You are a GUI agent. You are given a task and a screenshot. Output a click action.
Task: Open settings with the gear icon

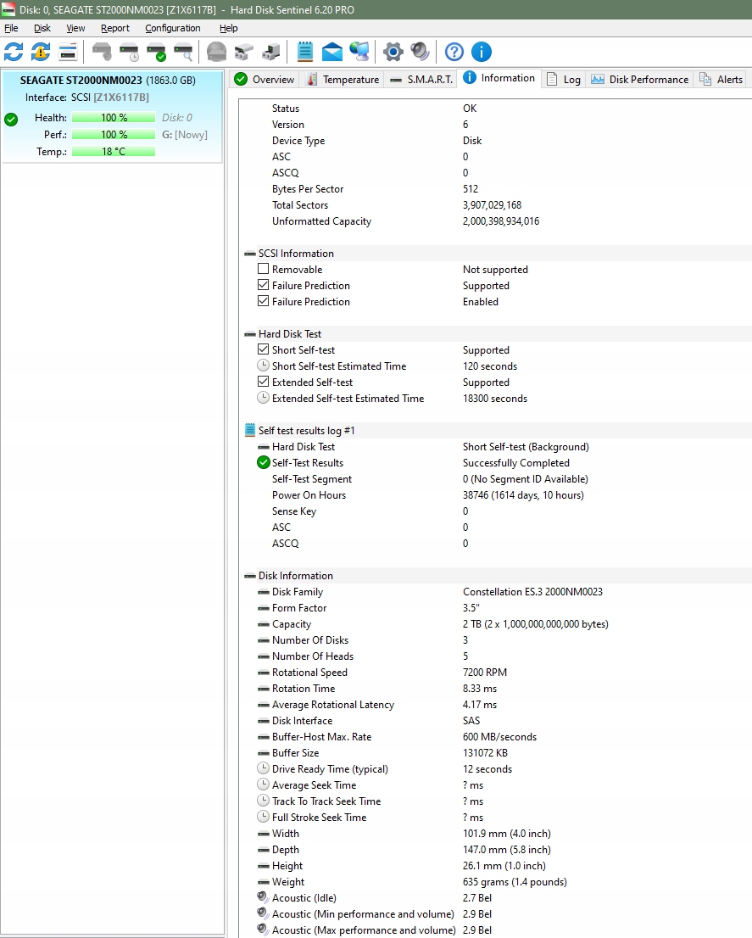pyautogui.click(x=393, y=52)
